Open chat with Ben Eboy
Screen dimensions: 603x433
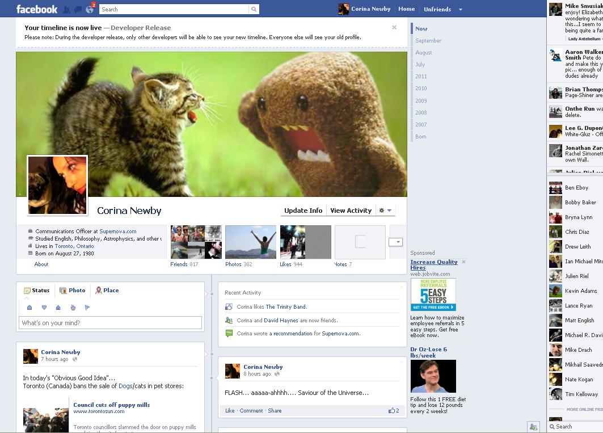point(575,187)
